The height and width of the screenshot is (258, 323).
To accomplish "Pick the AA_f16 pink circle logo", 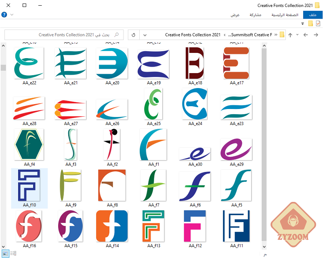I will click(x=29, y=226).
